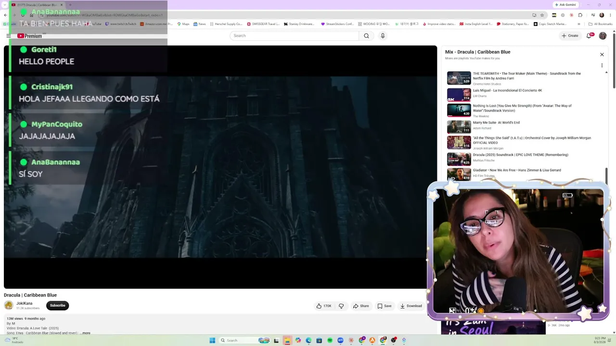616x346 pixels.
Task: Open the SWISSGEAR Travel bookmark
Action: click(x=263, y=24)
